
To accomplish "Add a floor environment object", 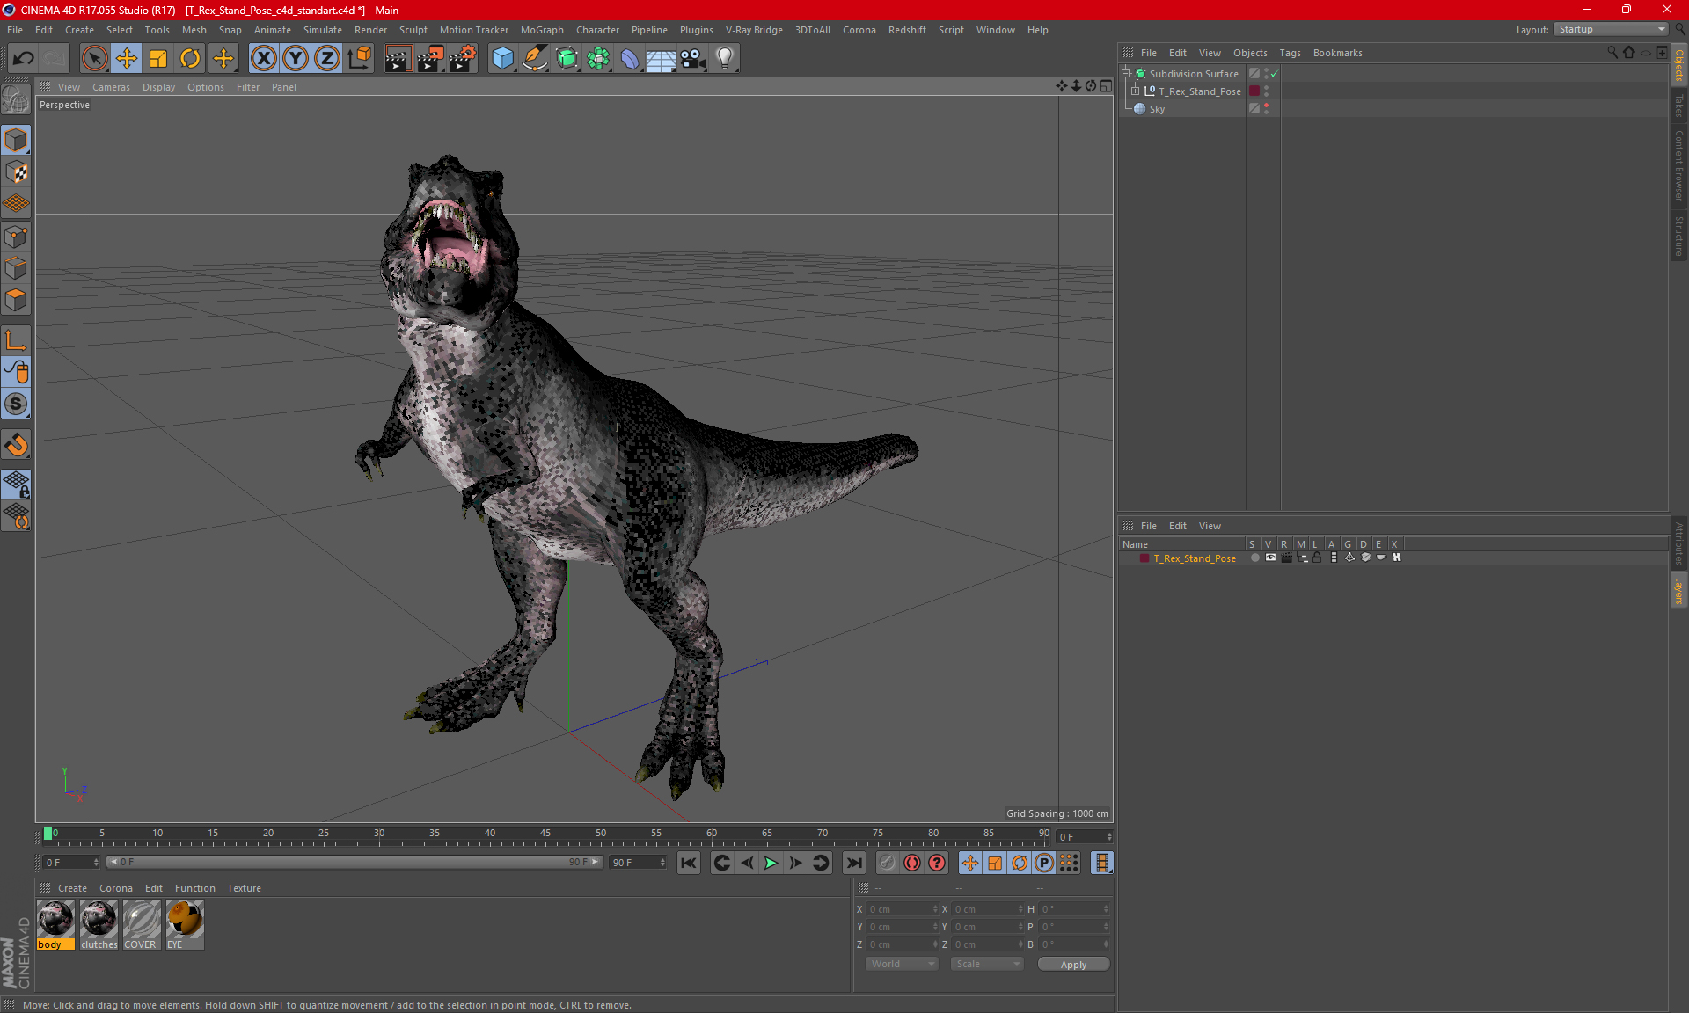I will [x=662, y=58].
